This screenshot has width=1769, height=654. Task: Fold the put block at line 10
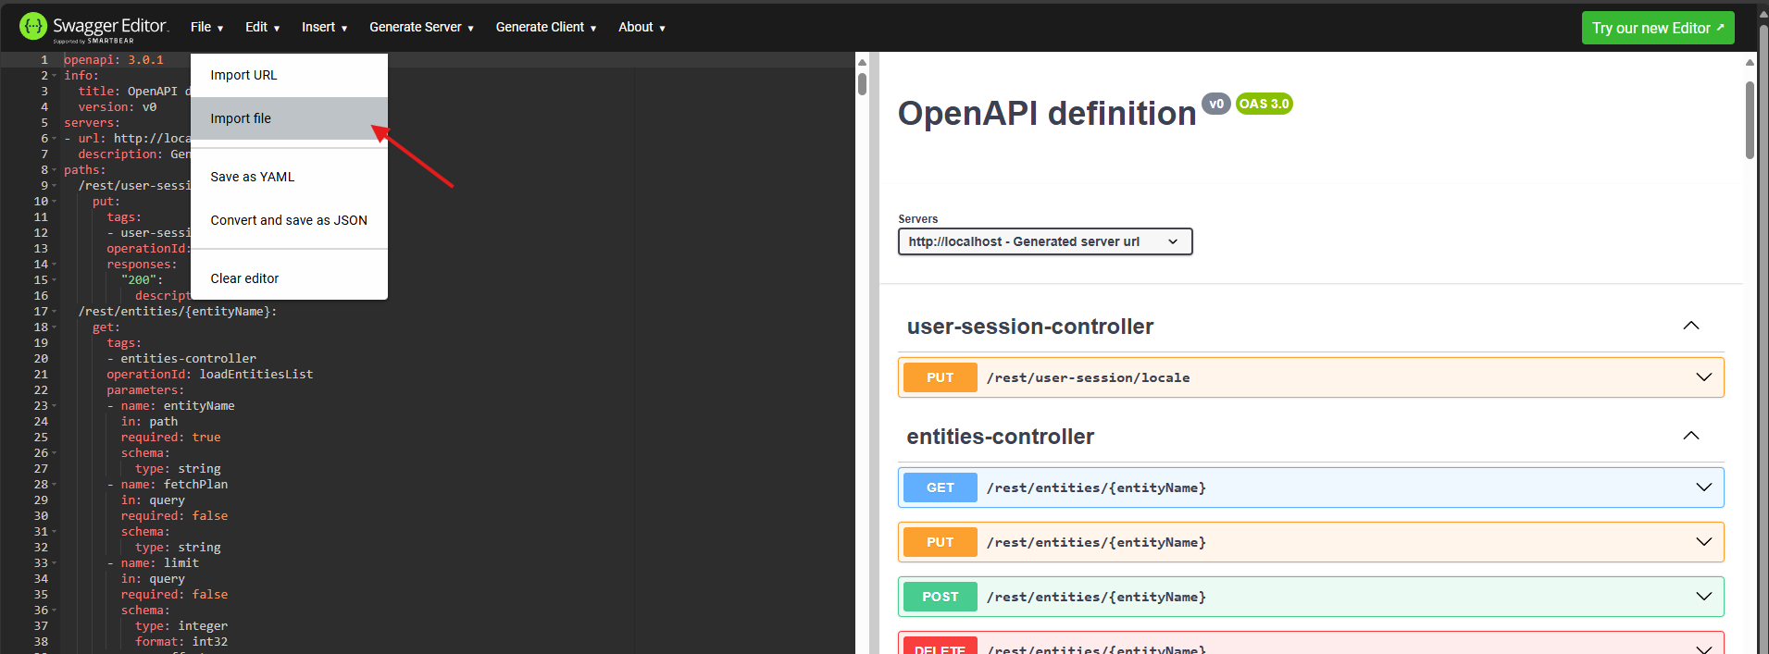coord(55,202)
